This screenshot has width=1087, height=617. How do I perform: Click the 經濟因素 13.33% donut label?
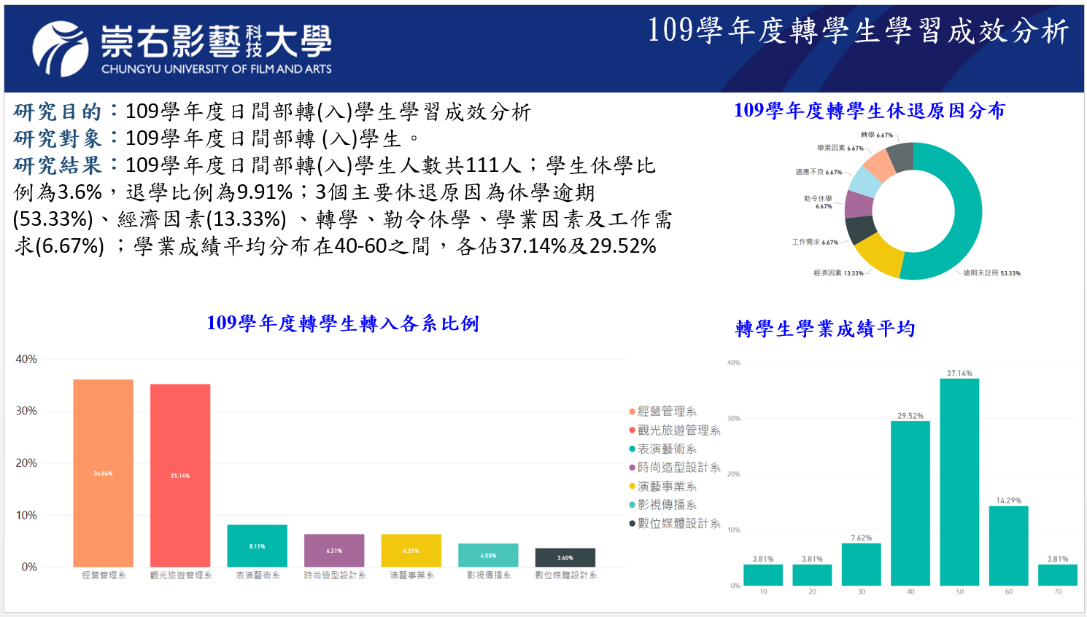click(838, 273)
